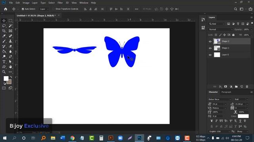Click the Share icon at top right
The image size is (254, 142).
(x=250, y=9)
